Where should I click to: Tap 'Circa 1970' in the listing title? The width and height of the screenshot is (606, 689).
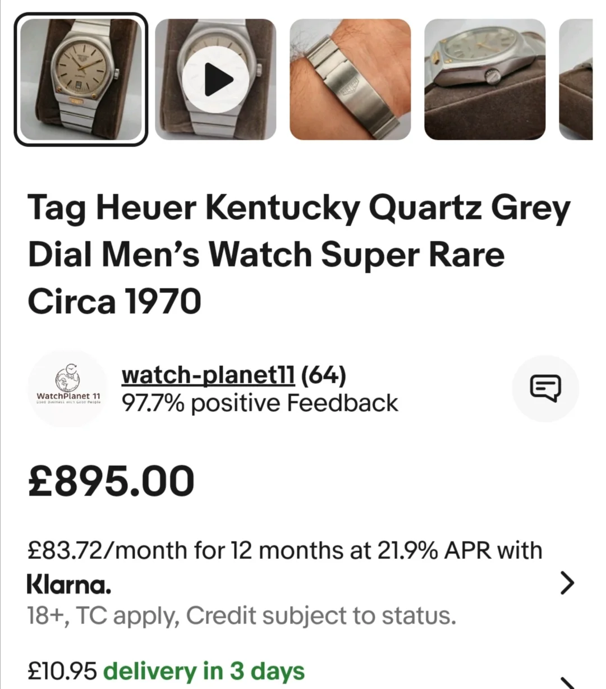(114, 301)
